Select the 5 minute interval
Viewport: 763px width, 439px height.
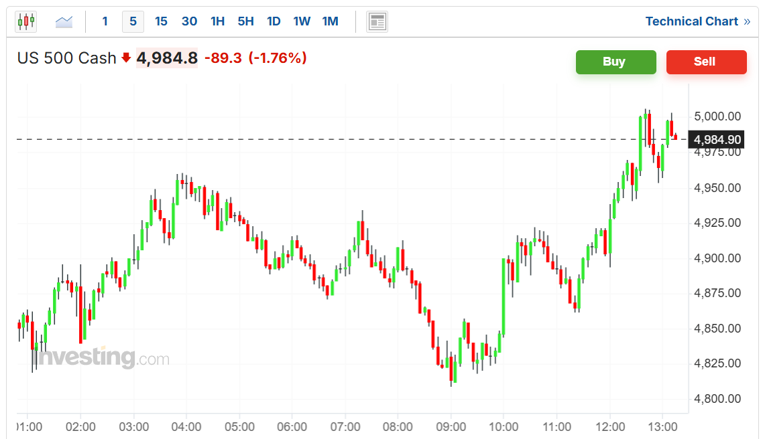click(133, 21)
